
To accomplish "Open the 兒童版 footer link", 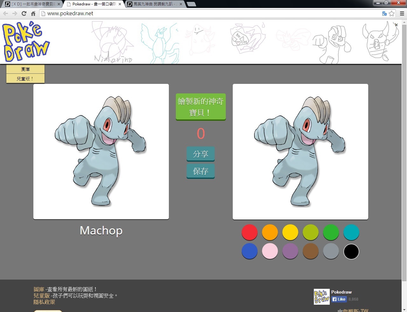I will (x=42, y=295).
